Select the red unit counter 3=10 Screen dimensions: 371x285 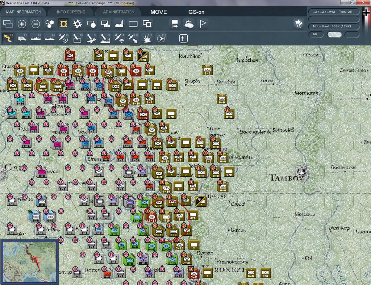pos(70,56)
